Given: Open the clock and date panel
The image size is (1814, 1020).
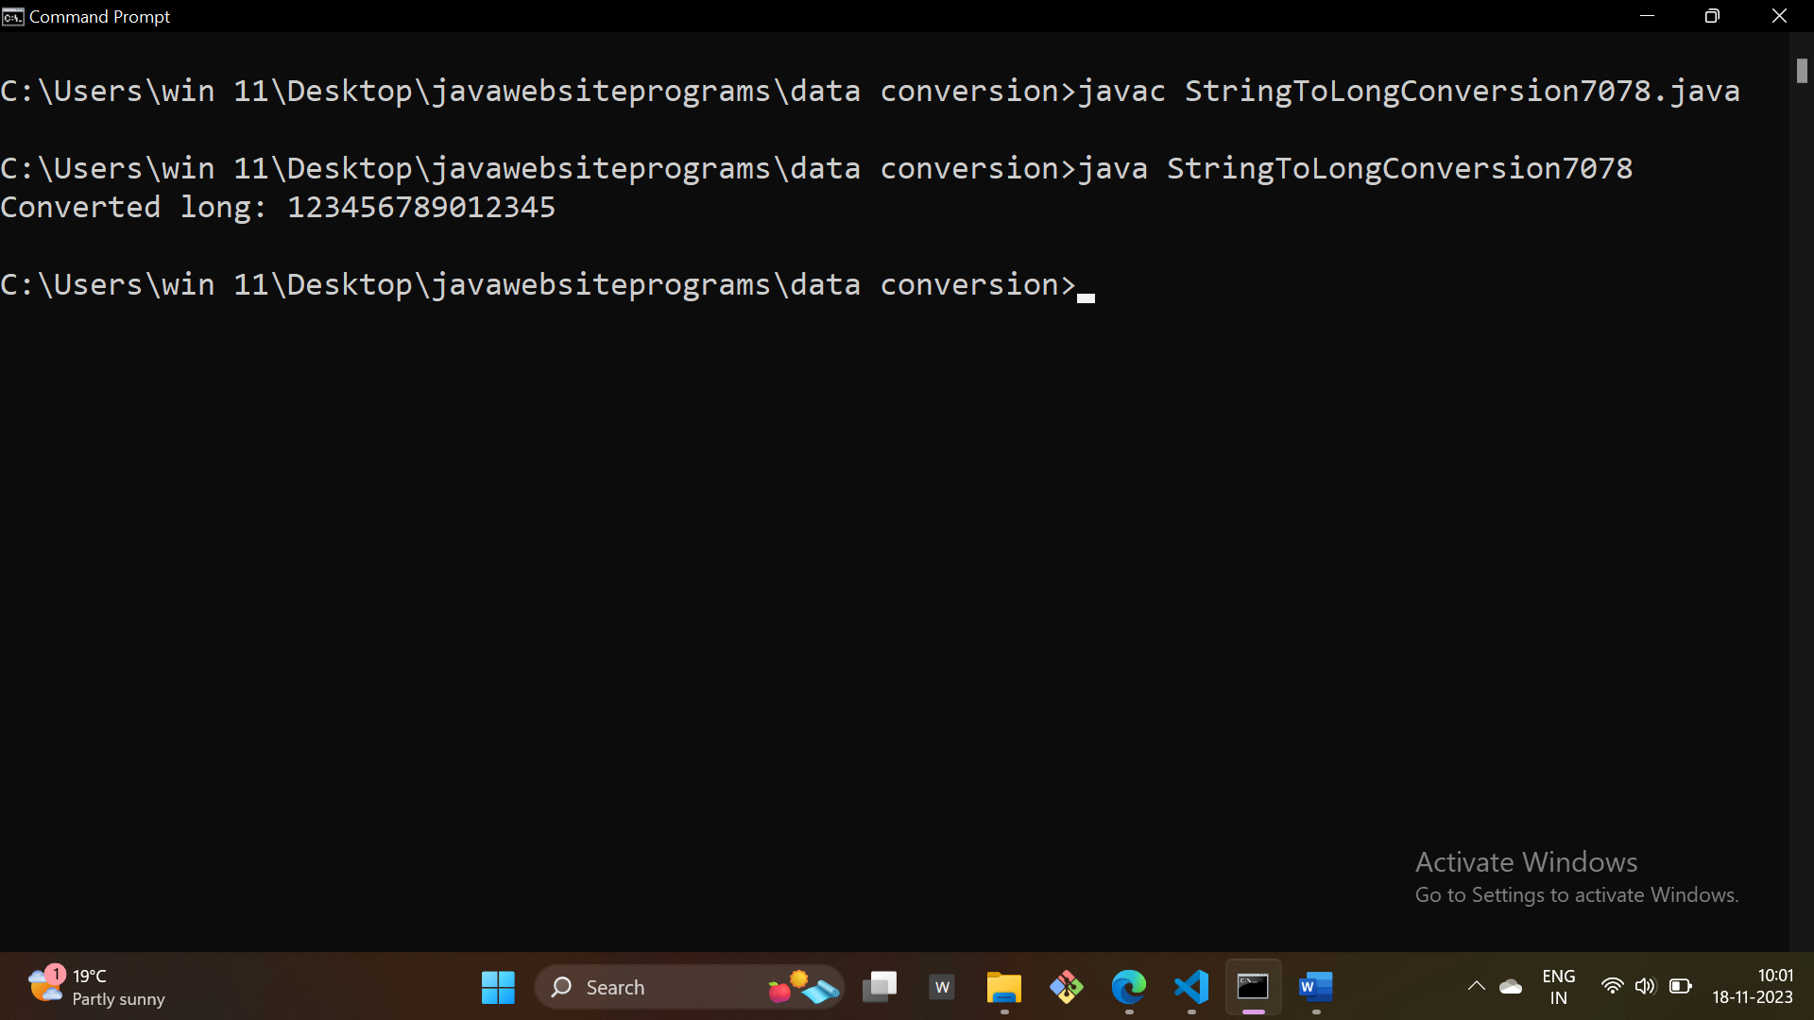Looking at the screenshot, I should 1752,987.
